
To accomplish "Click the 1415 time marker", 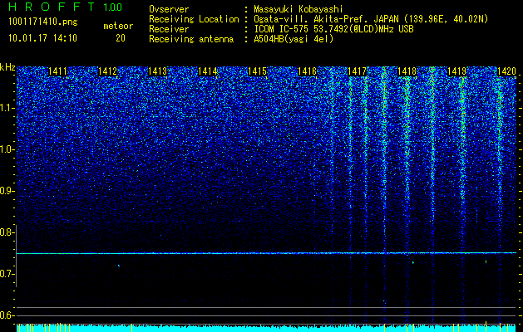I will coord(258,71).
